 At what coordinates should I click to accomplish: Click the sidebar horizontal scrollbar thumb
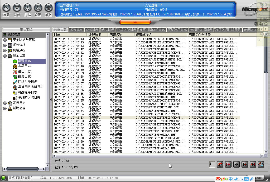(22, 169)
